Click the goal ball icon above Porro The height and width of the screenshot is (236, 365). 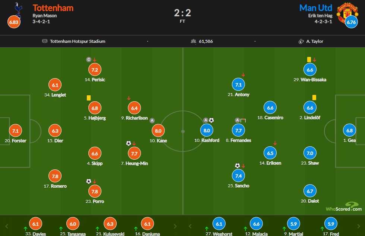[88, 181]
